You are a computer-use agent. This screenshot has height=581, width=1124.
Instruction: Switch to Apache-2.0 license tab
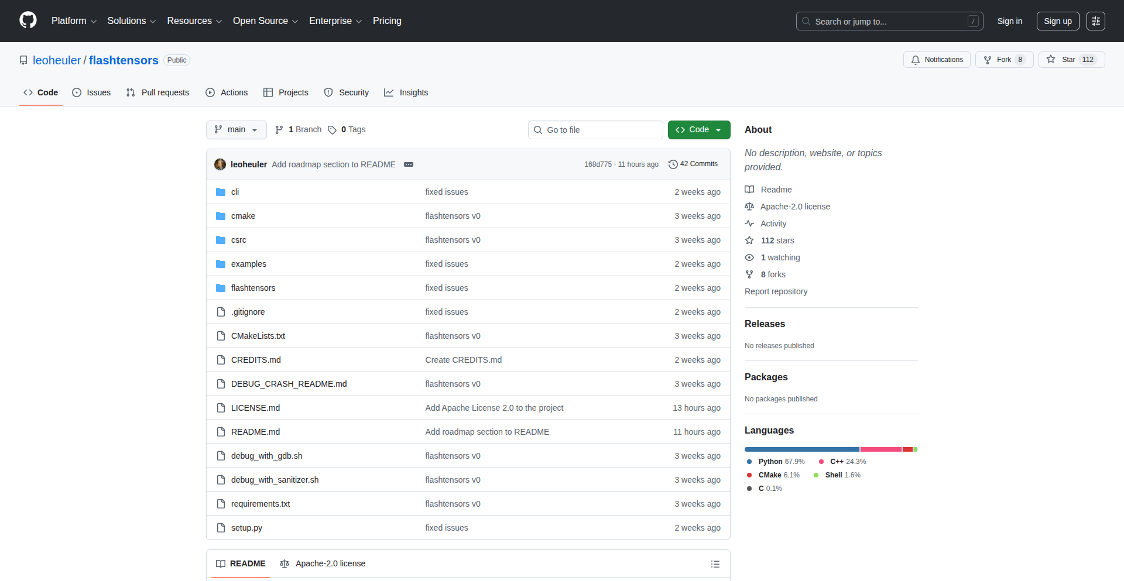(323, 563)
